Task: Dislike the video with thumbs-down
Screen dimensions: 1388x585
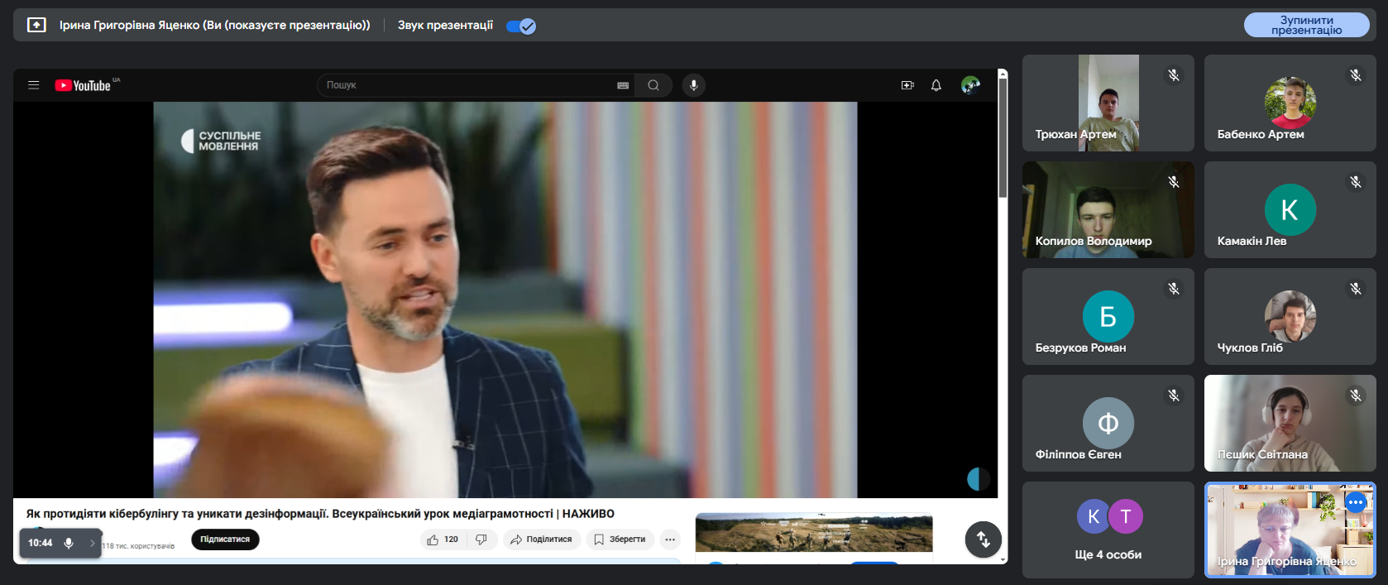Action: point(481,539)
